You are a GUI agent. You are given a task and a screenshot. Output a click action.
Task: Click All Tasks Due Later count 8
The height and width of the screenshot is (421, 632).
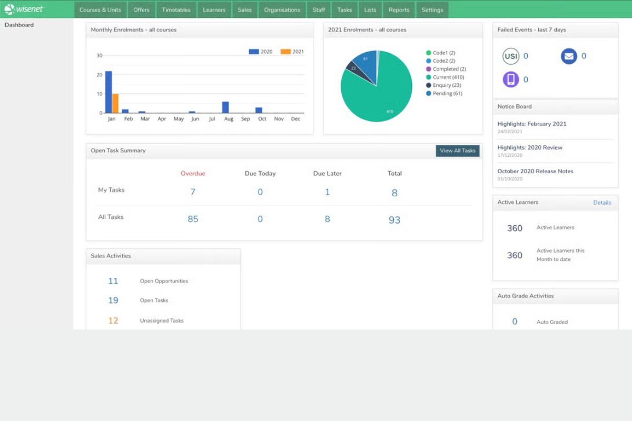point(327,219)
